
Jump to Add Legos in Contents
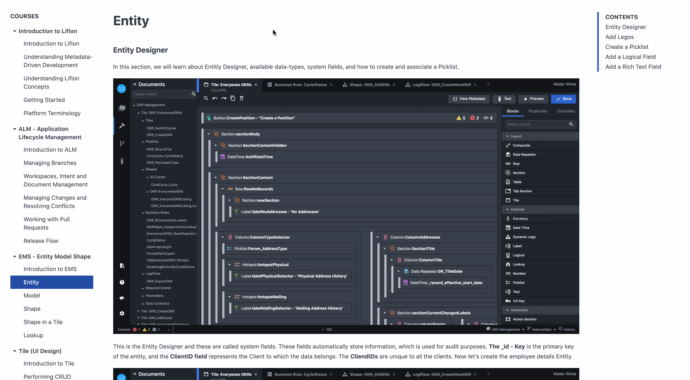click(x=620, y=37)
